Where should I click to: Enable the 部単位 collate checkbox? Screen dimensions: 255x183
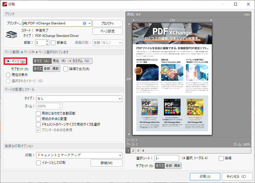(53, 43)
